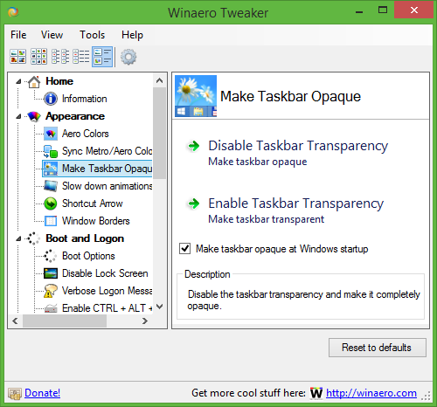This screenshot has width=437, height=407.
Task: Collapse the Home tree node
Action: tap(18, 81)
